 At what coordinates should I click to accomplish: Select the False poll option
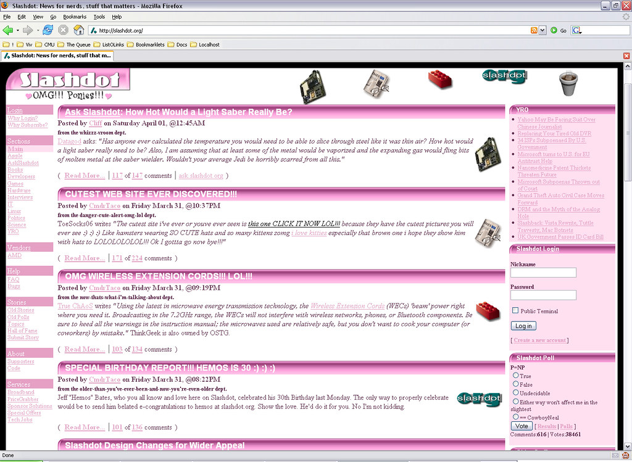[x=515, y=384]
